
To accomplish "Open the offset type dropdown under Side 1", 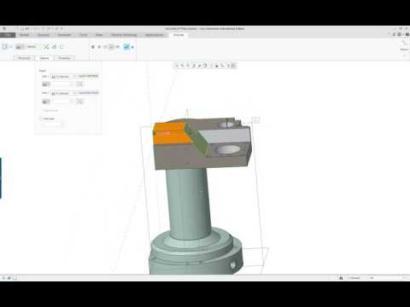I will [x=46, y=84].
